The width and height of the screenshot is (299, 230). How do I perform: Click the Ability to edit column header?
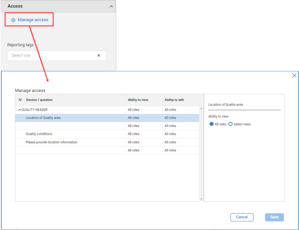tap(175, 100)
